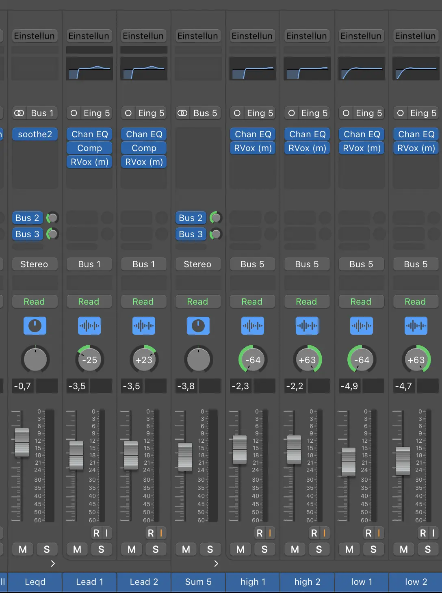Solo the high 2 channel
The image size is (442, 593).
tap(319, 550)
